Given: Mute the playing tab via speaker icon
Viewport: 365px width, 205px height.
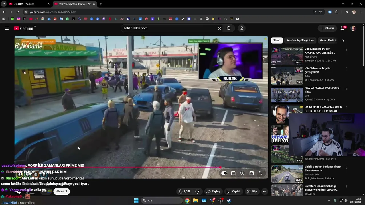Looking at the screenshot, I should pyautogui.click(x=89, y=4).
